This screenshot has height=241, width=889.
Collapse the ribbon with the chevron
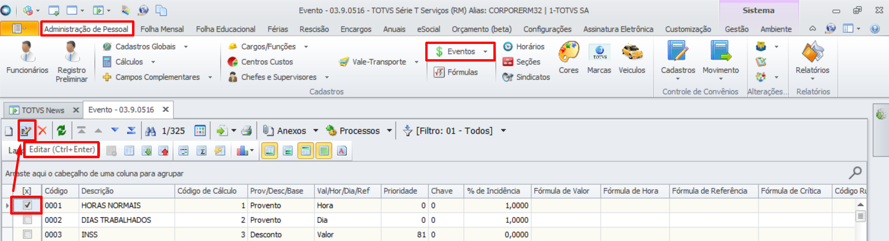coord(813,29)
